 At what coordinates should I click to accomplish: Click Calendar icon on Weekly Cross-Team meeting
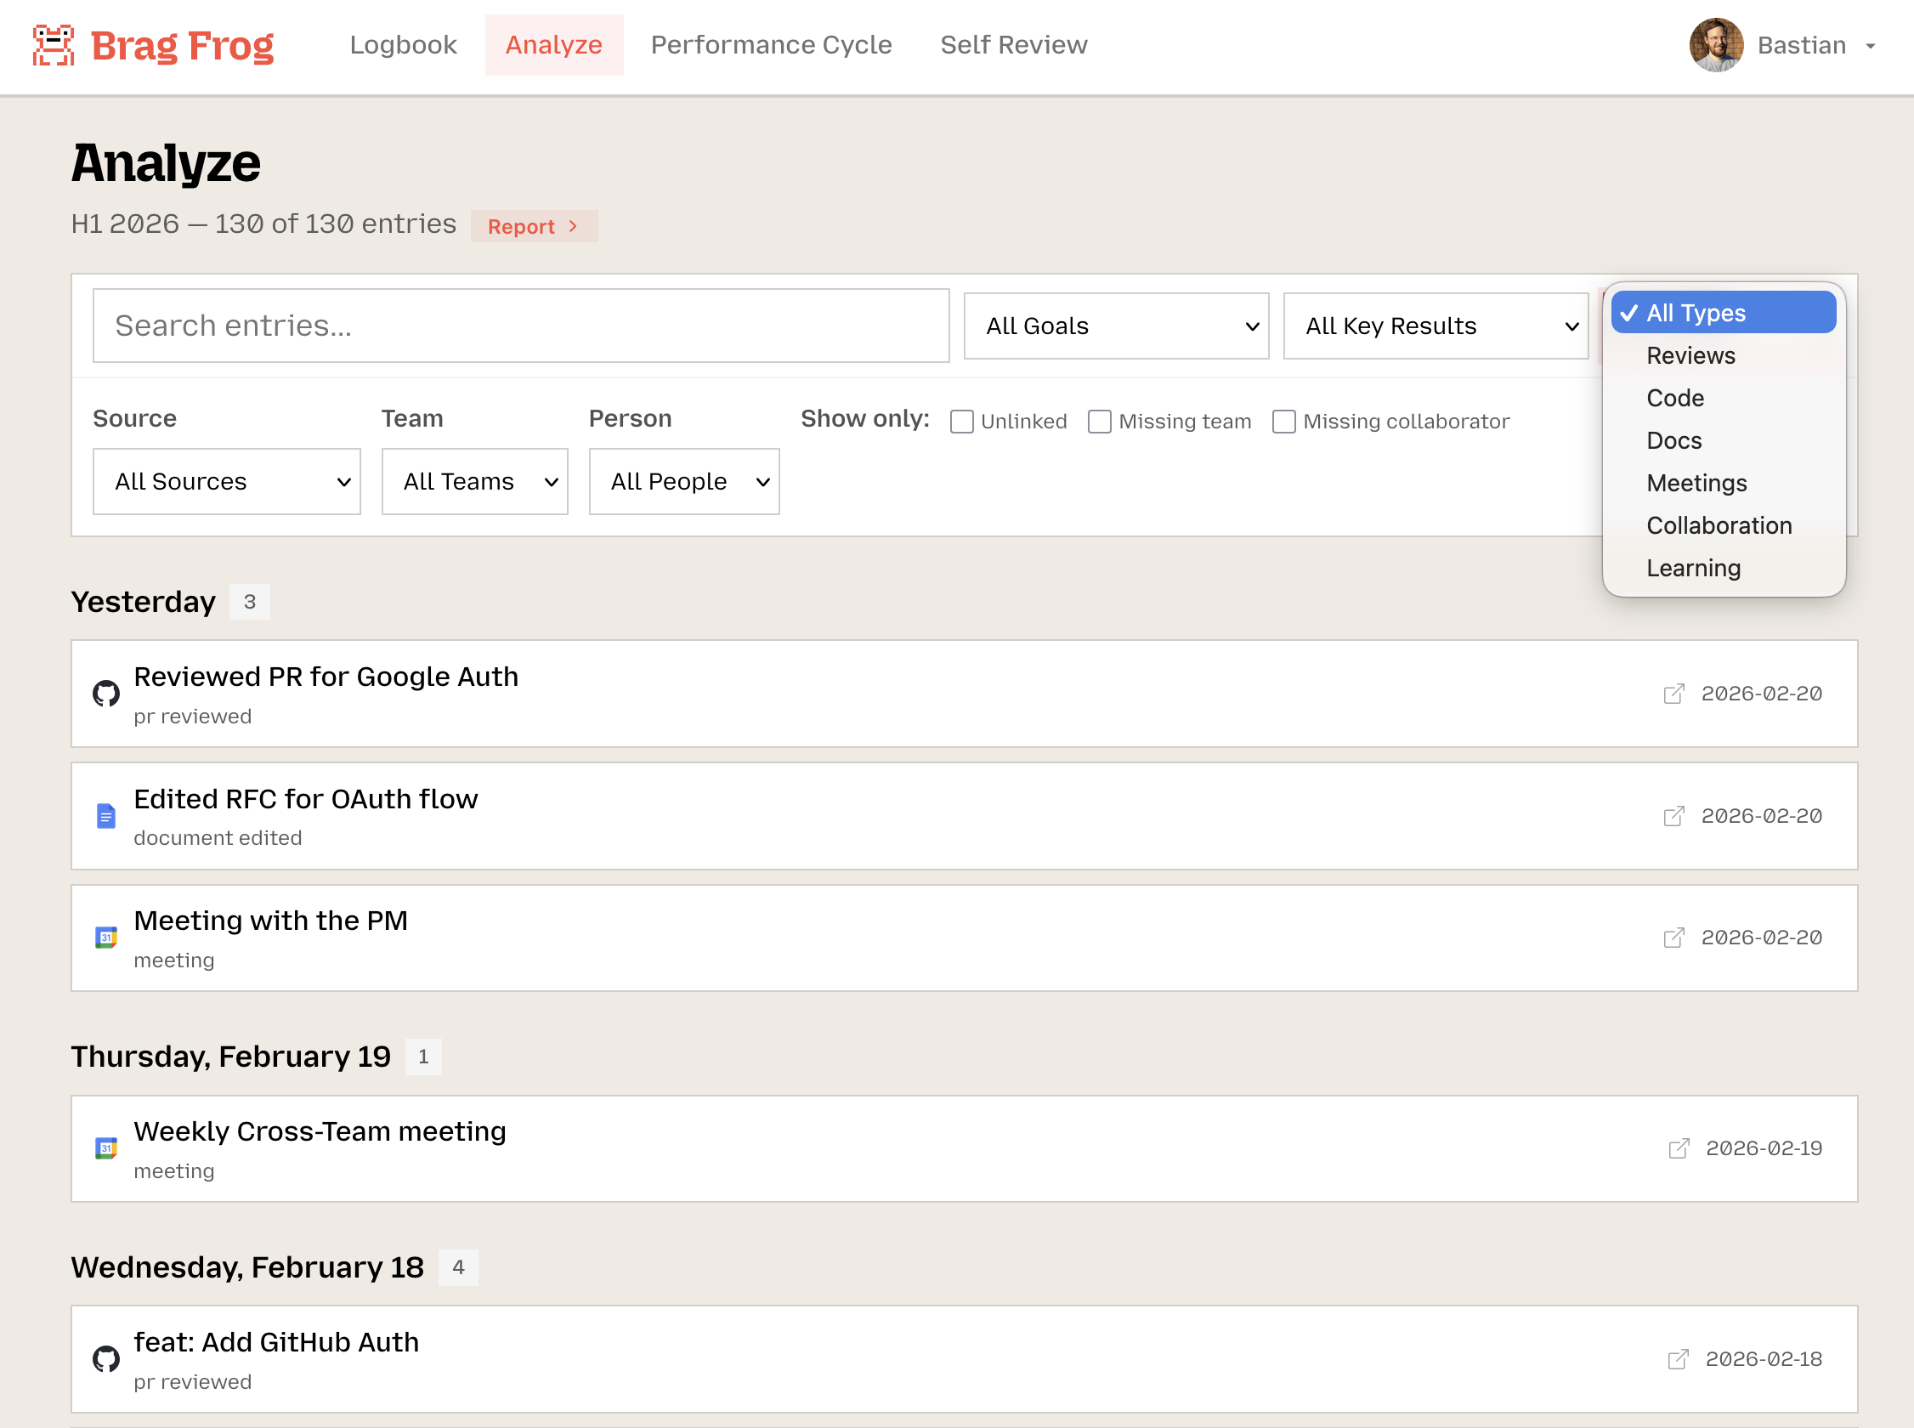[105, 1148]
